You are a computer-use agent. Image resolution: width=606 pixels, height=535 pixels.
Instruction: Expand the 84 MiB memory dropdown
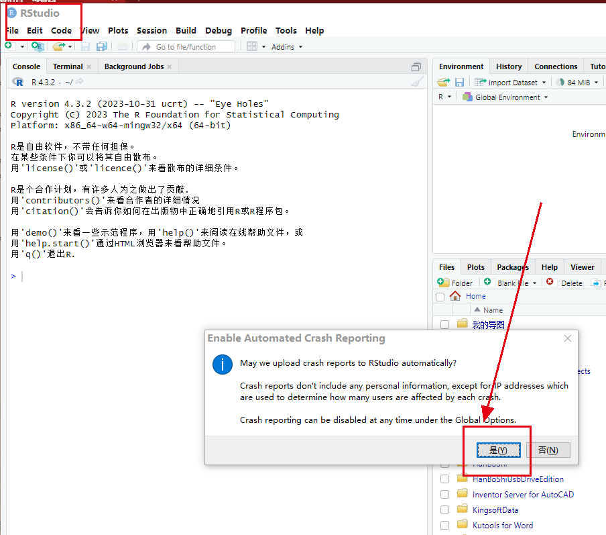(597, 82)
